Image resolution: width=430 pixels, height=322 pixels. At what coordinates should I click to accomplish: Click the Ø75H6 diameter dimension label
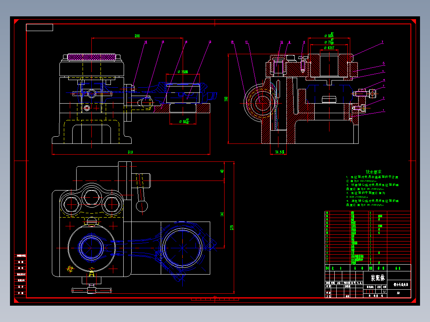click(183, 72)
